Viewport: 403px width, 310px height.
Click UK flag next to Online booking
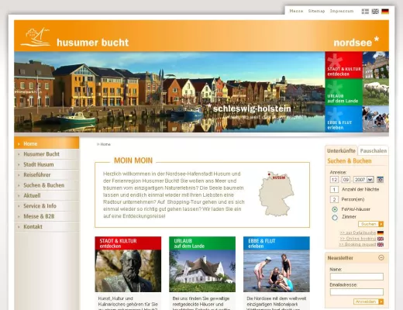pyautogui.click(x=381, y=239)
